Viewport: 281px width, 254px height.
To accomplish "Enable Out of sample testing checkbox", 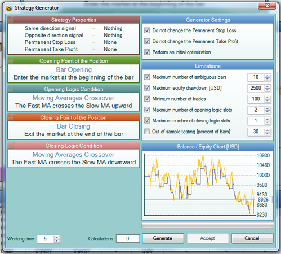I will click(x=147, y=132).
